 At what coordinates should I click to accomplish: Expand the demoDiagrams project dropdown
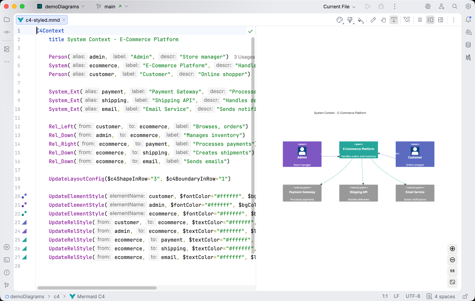[61, 6]
